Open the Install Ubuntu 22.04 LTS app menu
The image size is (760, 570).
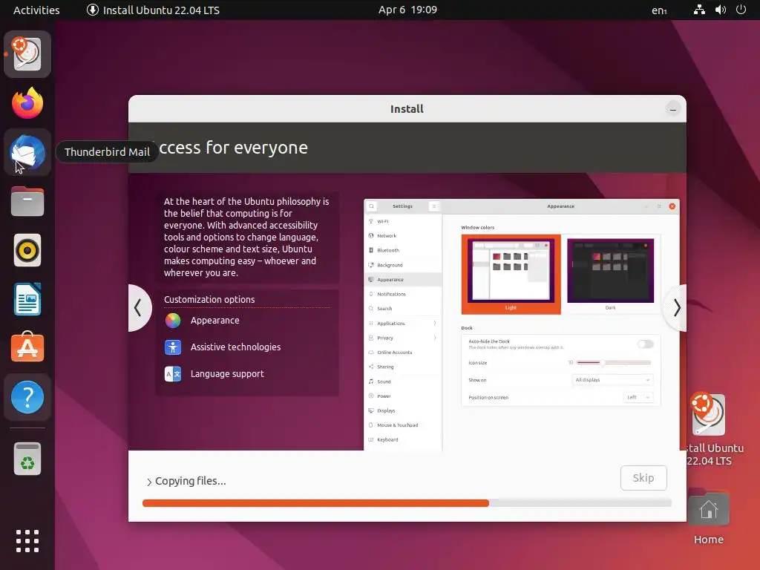pos(153,10)
